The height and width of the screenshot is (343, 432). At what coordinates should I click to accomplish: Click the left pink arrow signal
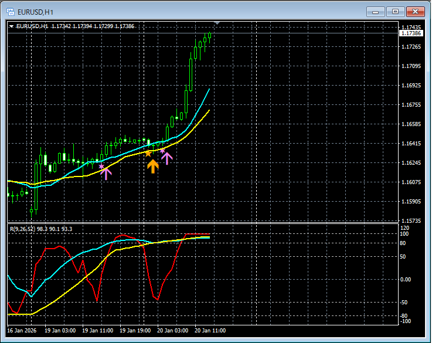pos(106,174)
